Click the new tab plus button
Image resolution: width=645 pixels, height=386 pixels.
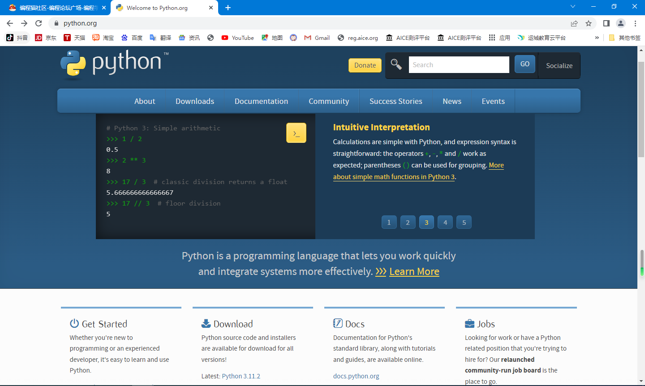coord(228,8)
